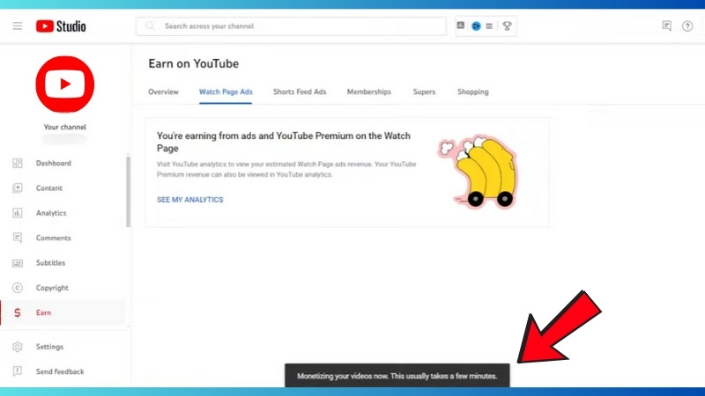Click the YouTube Studio logo
705x396 pixels.
click(61, 26)
